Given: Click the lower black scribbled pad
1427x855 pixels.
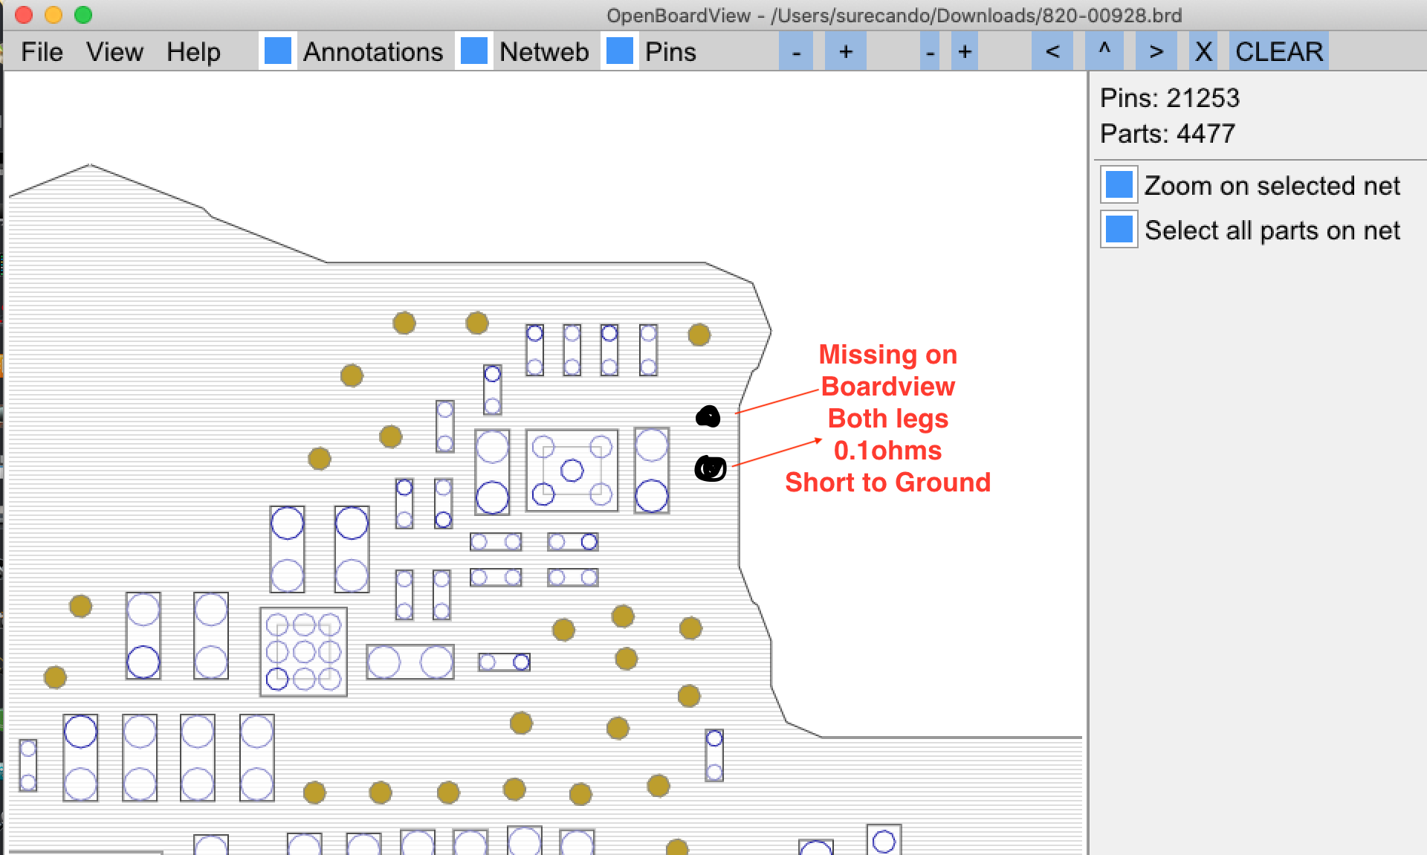Looking at the screenshot, I should point(711,468).
